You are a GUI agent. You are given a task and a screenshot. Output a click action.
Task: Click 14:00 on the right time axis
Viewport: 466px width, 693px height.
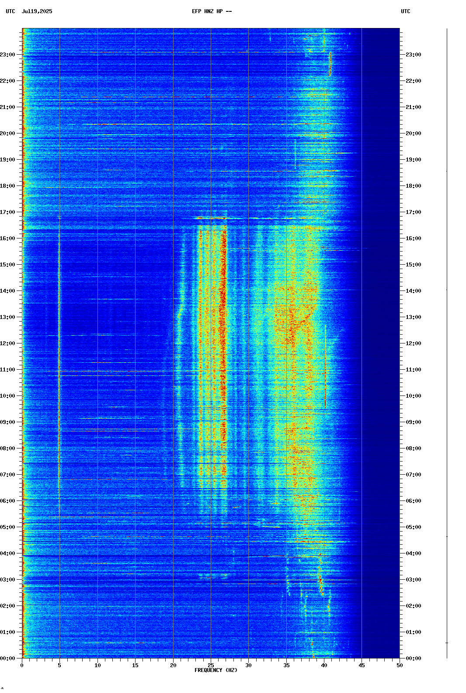coord(414,291)
